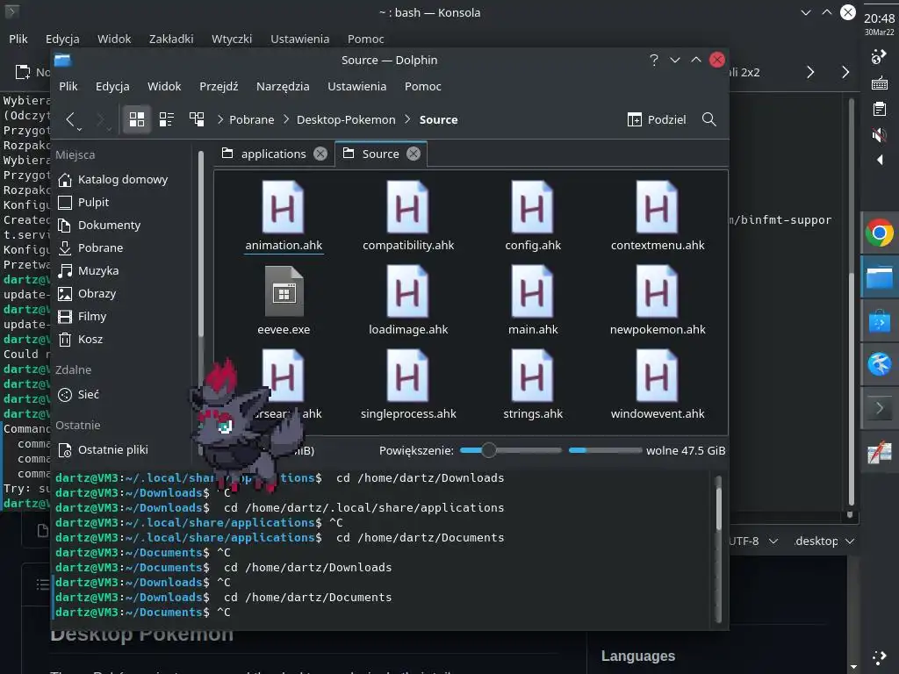Screen dimensions: 899x674
Task: Select the loadimage.ahk file icon
Action: [407, 291]
